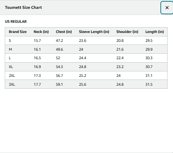Click the Sleeve Length (in) column header
Image resolution: width=173 pixels, height=153 pixels.
click(94, 32)
